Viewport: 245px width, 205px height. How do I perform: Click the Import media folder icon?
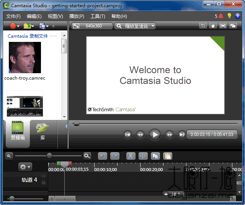27,26
